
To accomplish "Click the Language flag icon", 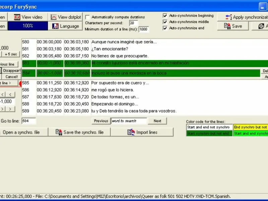I will tap(55, 26).
